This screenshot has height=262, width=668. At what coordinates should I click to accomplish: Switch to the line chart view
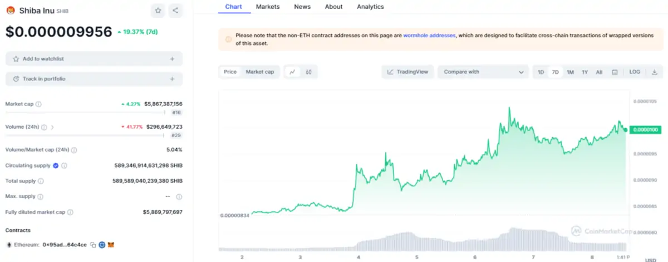(x=292, y=72)
